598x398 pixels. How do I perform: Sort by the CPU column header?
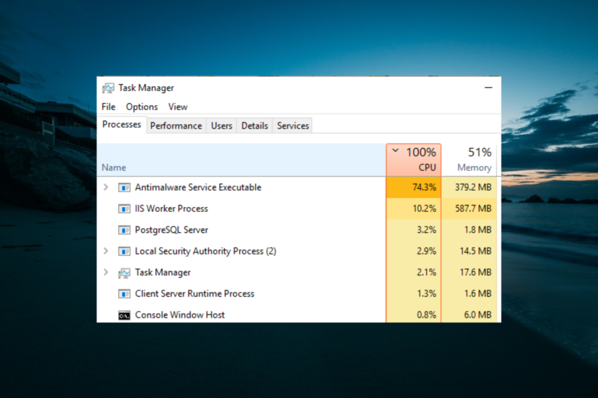[x=414, y=160]
